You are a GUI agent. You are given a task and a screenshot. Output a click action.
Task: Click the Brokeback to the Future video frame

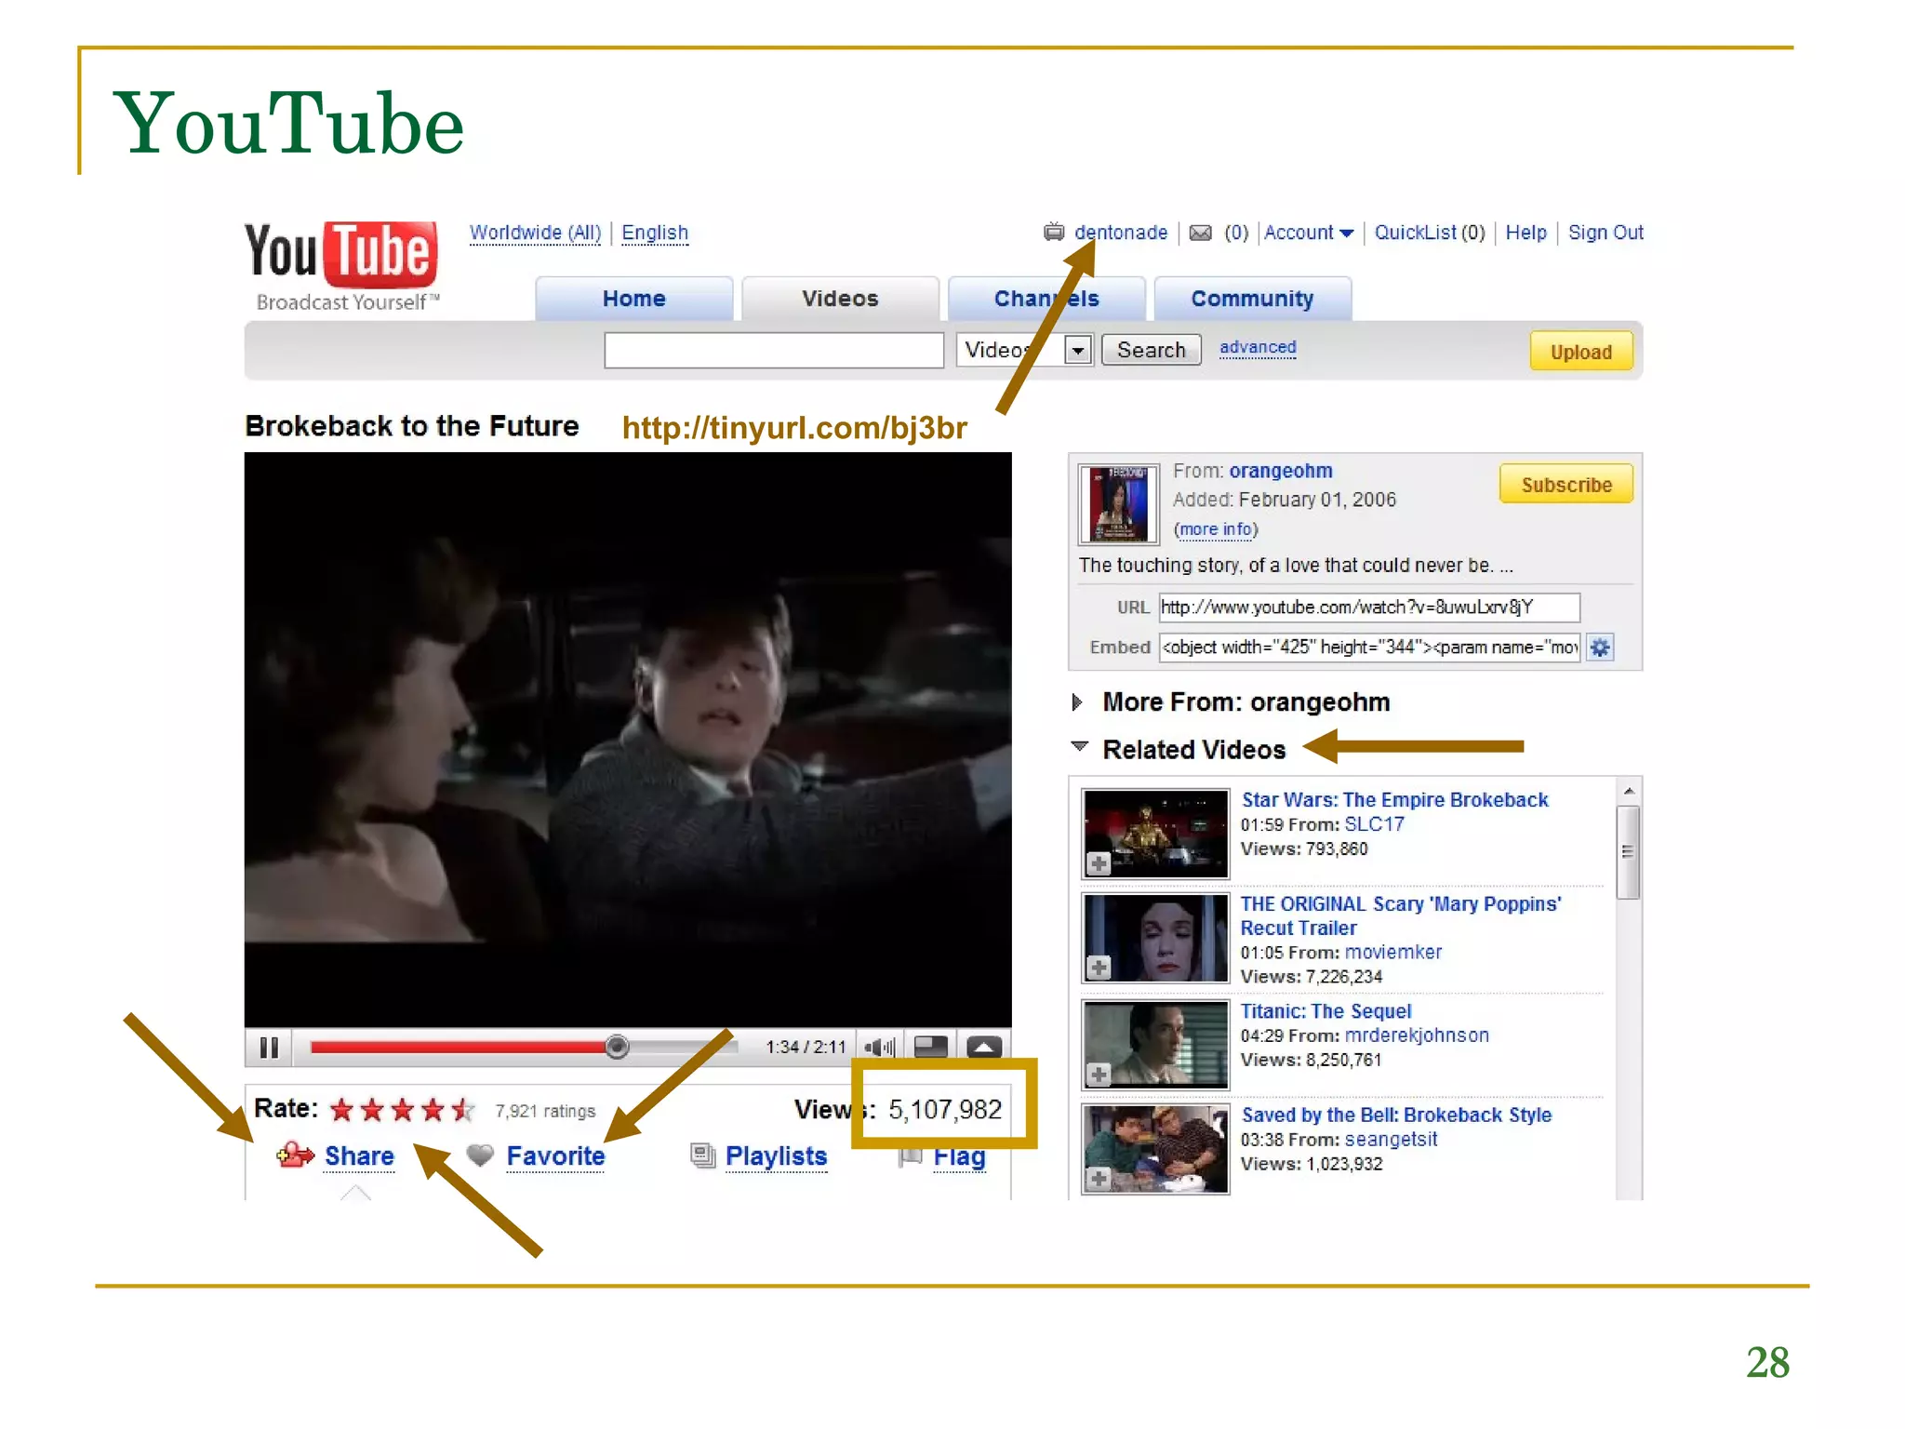click(x=628, y=740)
